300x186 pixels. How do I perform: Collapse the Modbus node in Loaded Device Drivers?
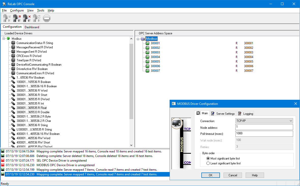tap(4, 38)
